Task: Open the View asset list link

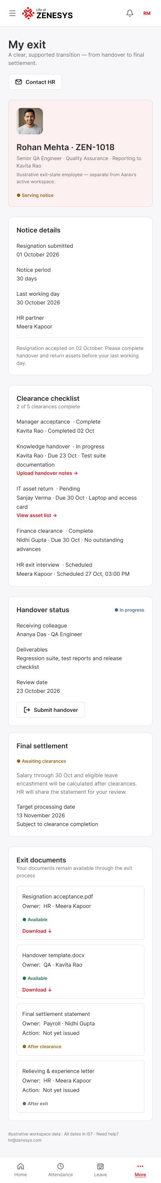Action: click(x=37, y=515)
